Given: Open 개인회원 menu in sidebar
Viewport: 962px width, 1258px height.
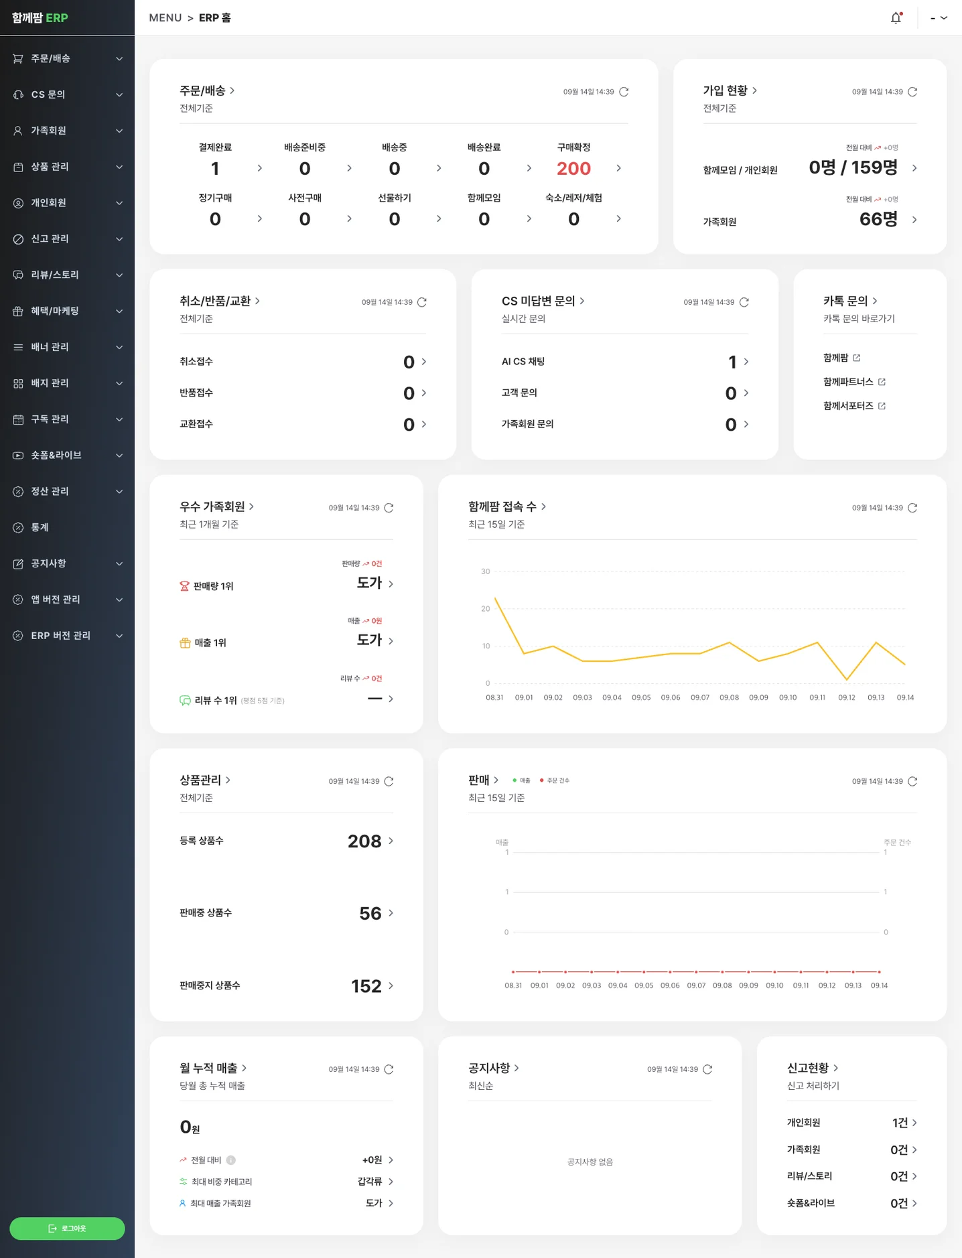Looking at the screenshot, I should (x=67, y=203).
